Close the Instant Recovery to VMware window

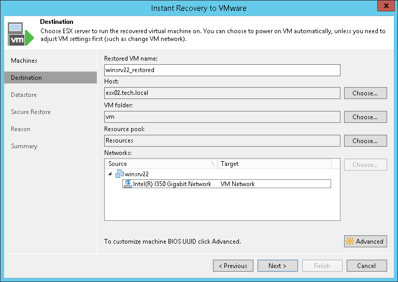tap(384, 7)
